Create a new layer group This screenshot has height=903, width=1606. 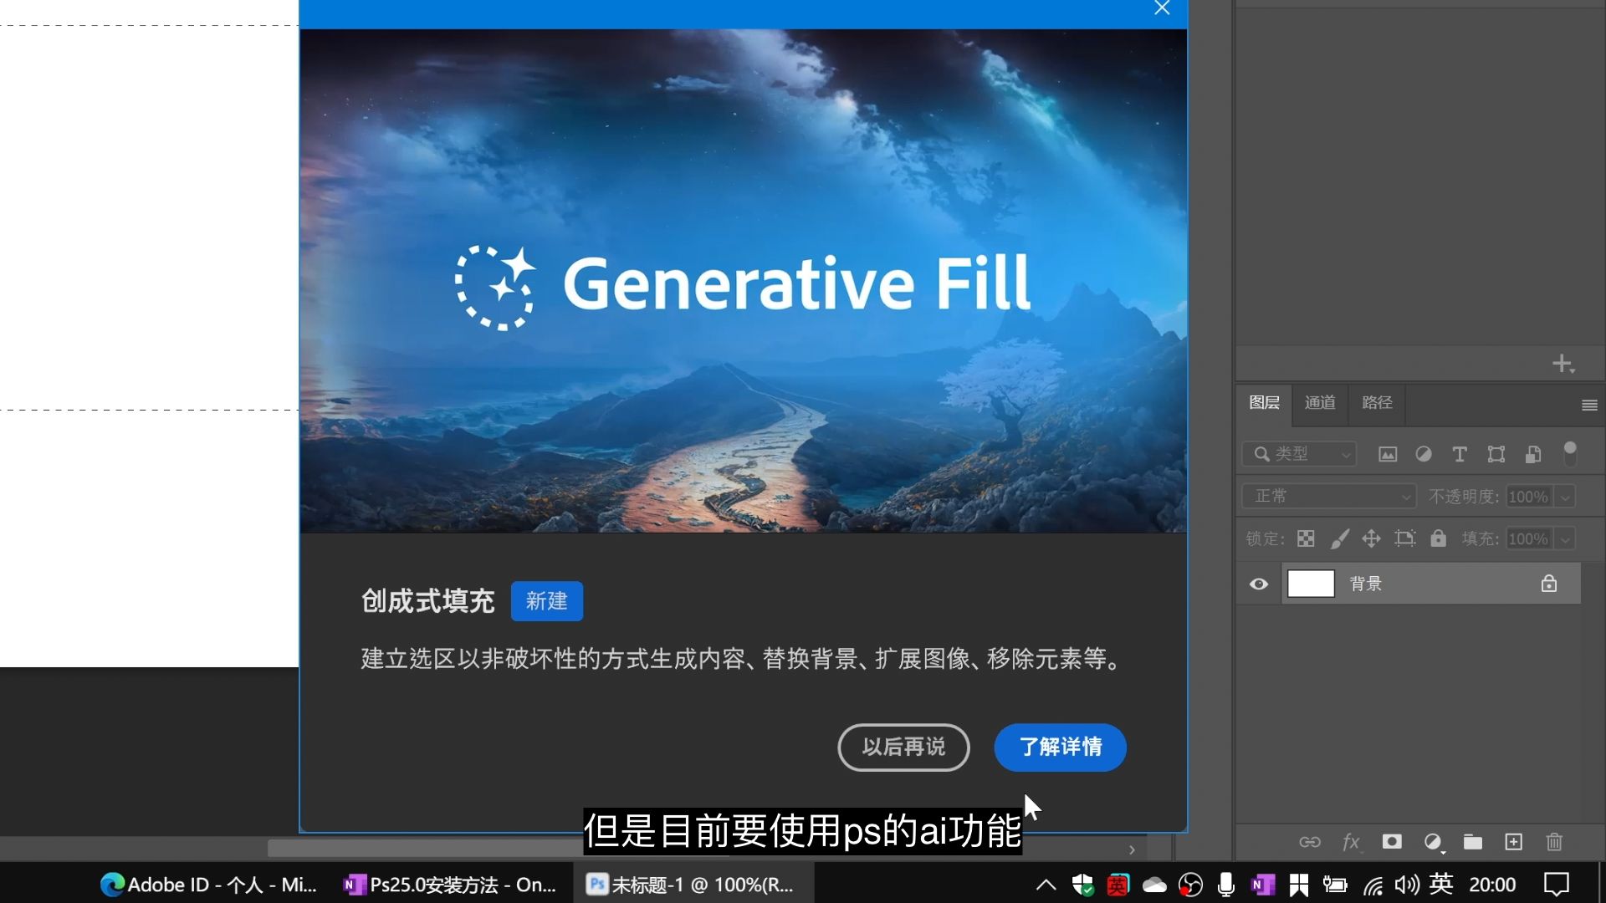1473,842
